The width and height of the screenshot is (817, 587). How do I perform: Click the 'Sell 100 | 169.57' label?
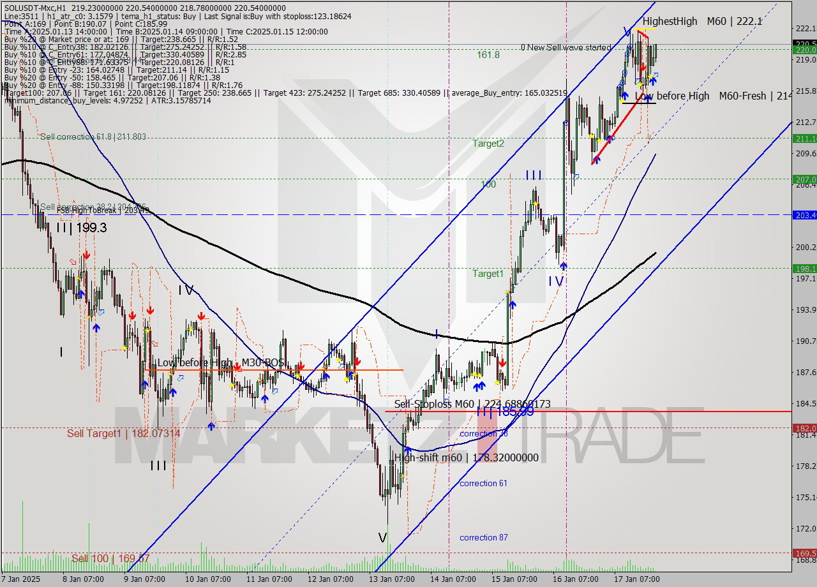point(110,559)
